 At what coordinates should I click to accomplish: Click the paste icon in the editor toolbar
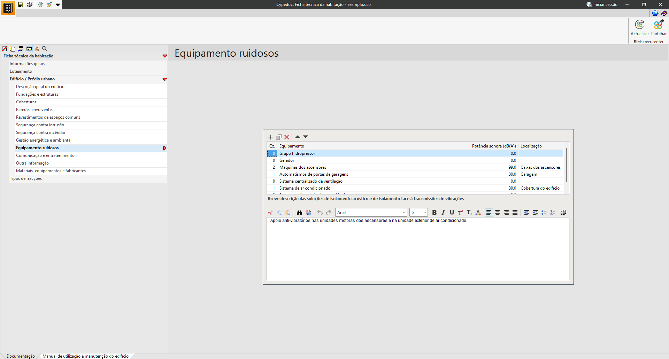pos(288,213)
